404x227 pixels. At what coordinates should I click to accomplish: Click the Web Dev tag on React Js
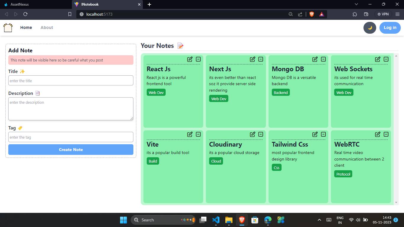156,93
